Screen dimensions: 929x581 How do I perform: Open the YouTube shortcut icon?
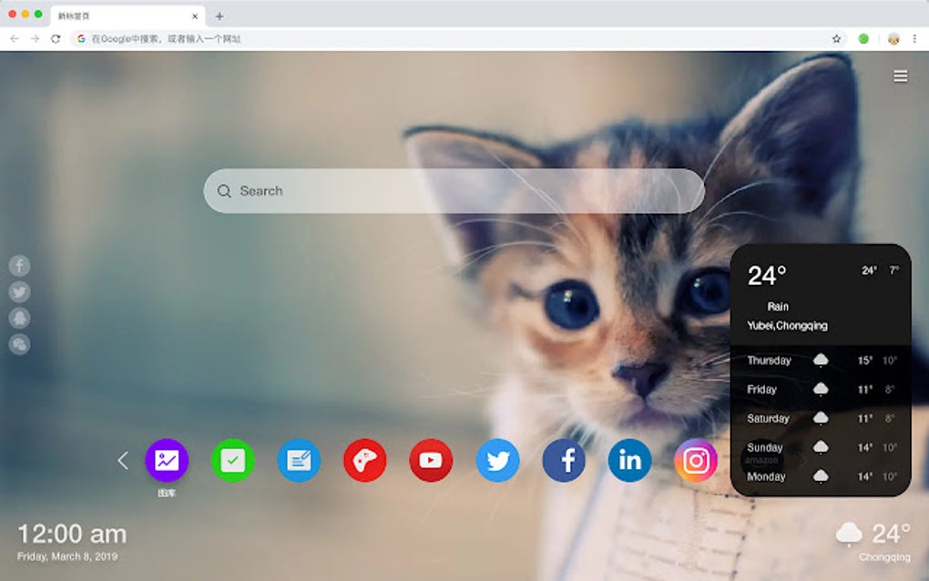click(x=431, y=461)
